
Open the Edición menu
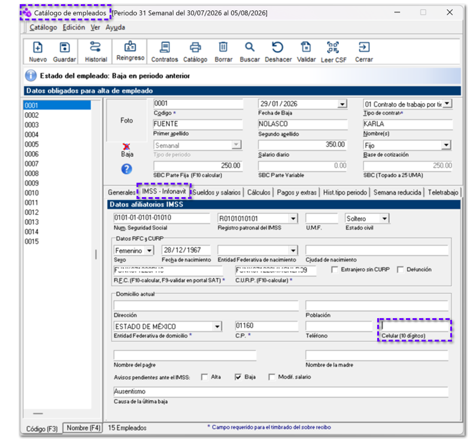click(74, 28)
